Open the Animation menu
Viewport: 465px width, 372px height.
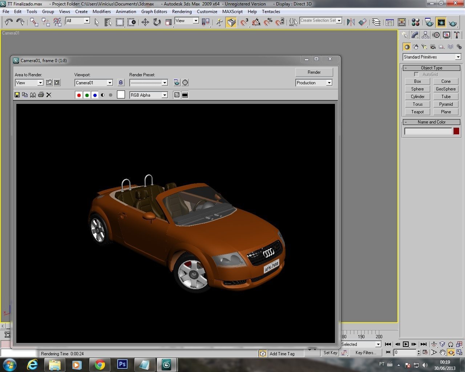point(126,12)
